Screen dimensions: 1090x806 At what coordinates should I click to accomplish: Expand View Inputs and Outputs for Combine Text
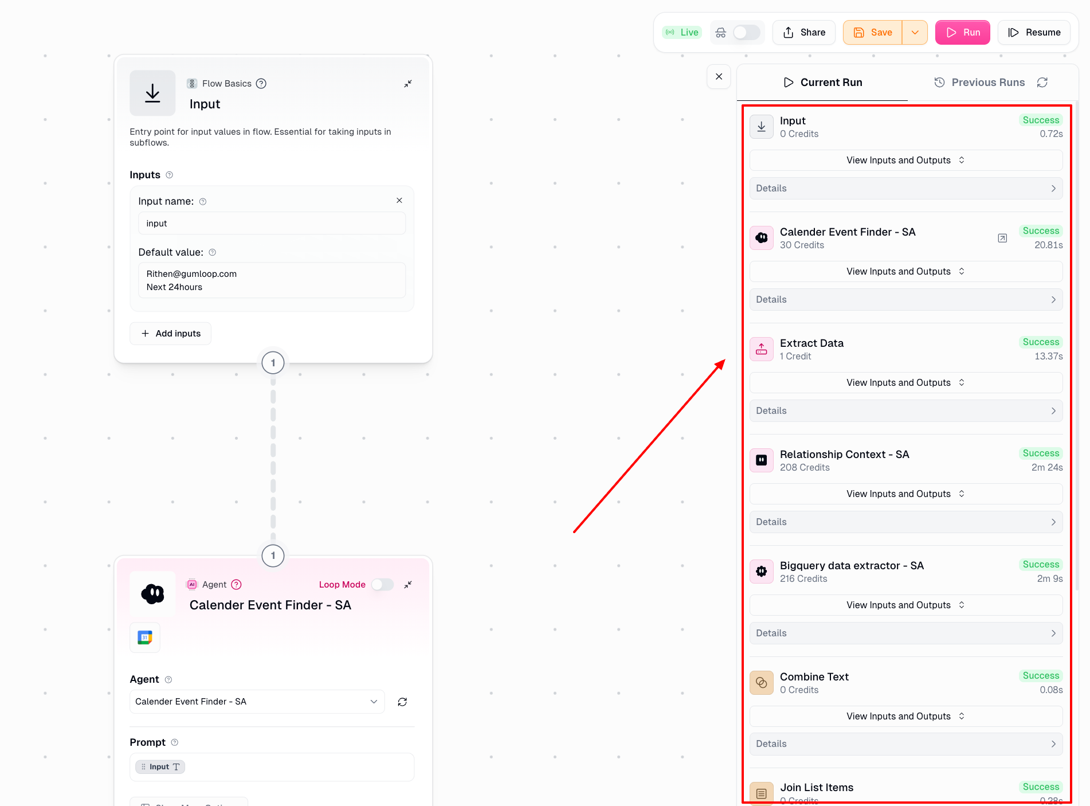tap(906, 717)
